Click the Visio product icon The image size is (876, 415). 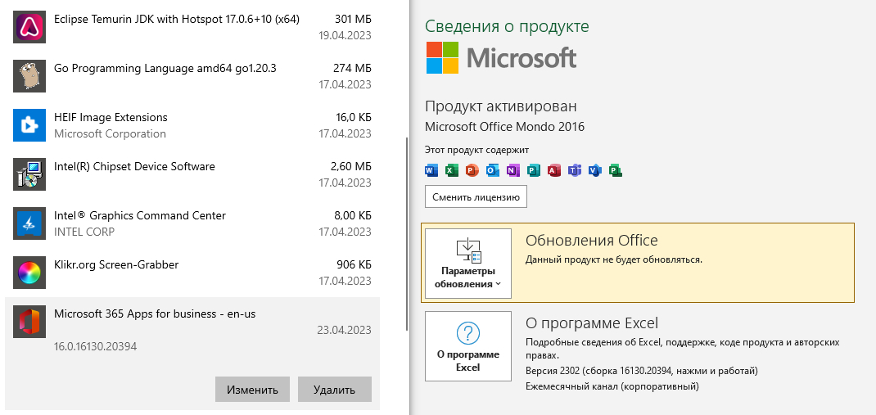pos(595,170)
